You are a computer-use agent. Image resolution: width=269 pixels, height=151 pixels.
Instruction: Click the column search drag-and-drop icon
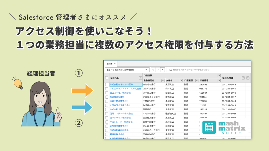[170, 70]
